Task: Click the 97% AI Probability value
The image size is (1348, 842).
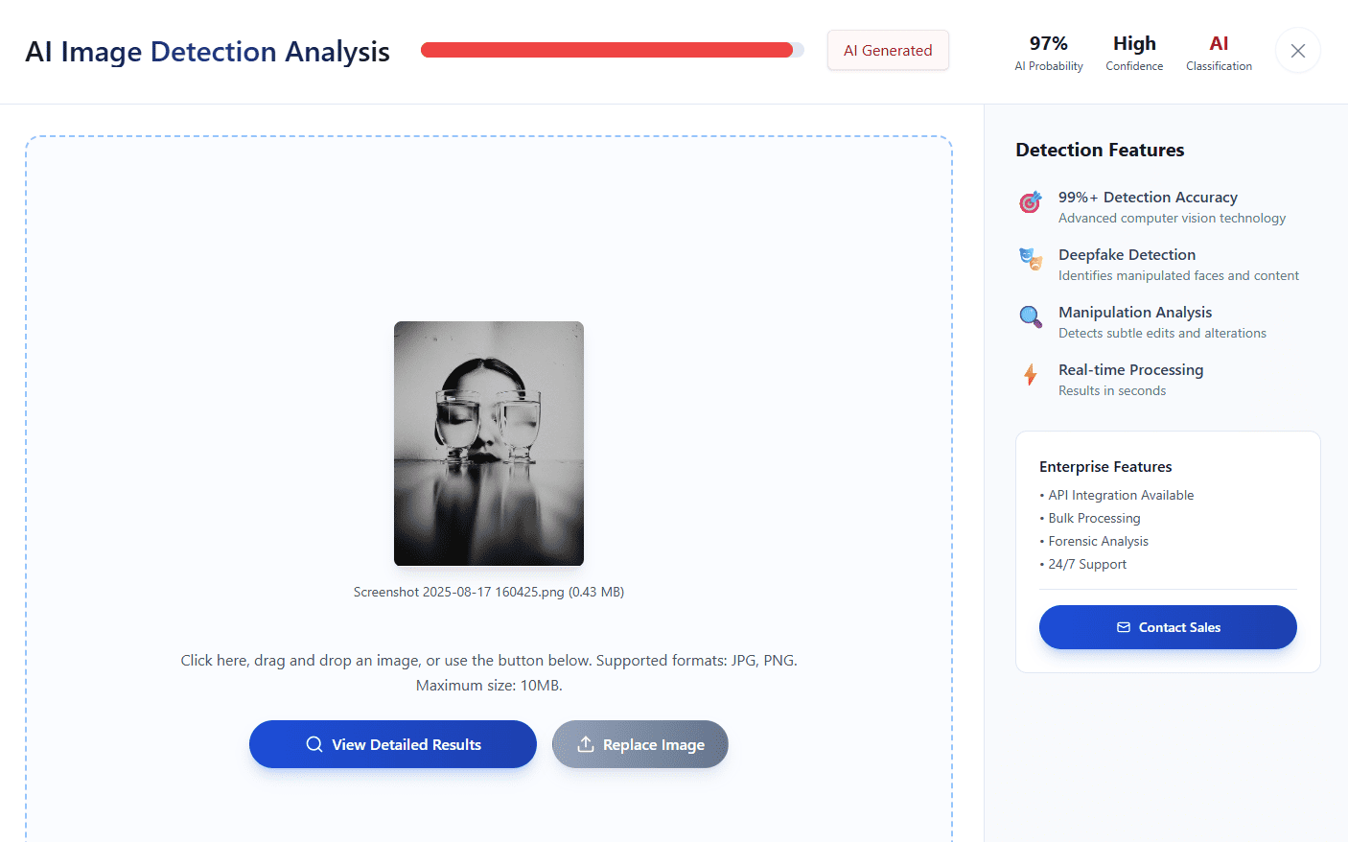Action: [1049, 43]
